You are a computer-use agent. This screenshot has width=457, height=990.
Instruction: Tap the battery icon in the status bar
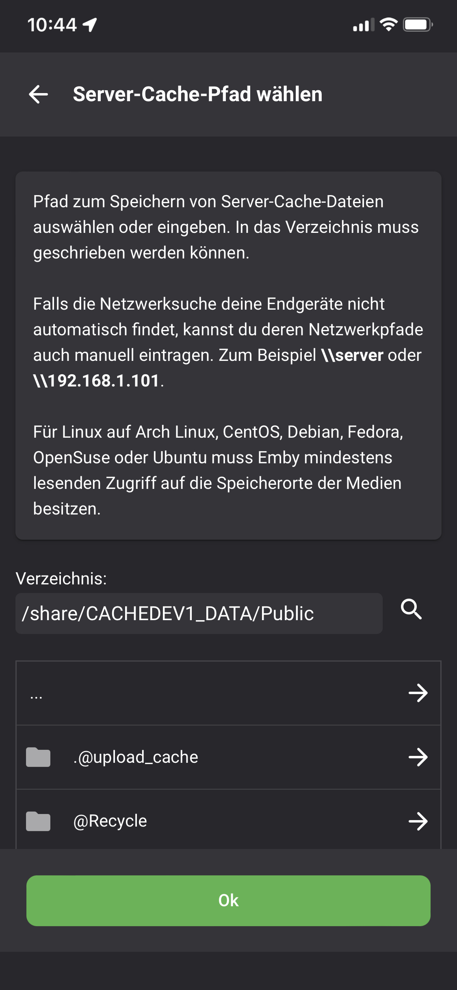coord(418,25)
